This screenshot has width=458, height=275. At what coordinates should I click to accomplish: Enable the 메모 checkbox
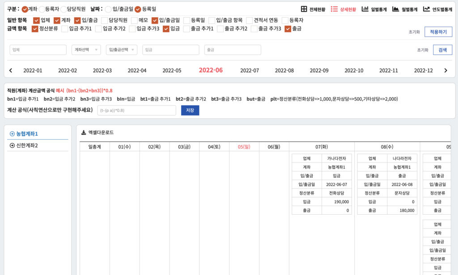[x=135, y=20]
